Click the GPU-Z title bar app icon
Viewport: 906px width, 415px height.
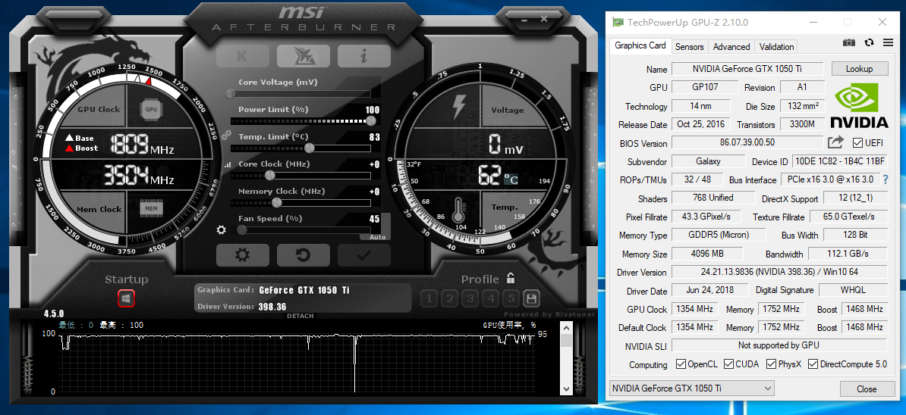[618, 23]
